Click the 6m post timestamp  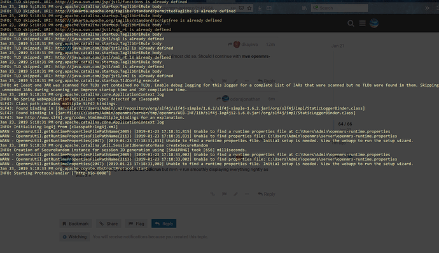click(272, 99)
